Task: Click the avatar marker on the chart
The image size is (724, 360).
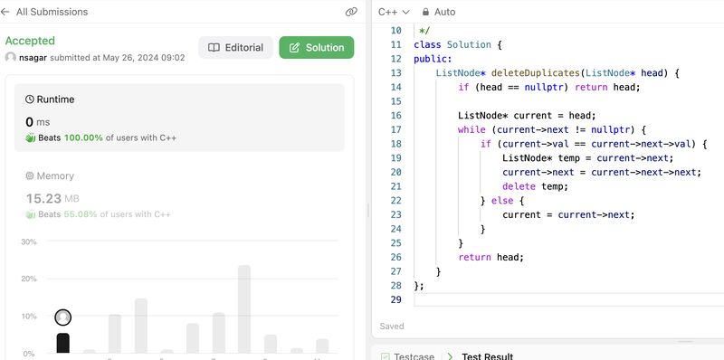Action: pyautogui.click(x=62, y=317)
